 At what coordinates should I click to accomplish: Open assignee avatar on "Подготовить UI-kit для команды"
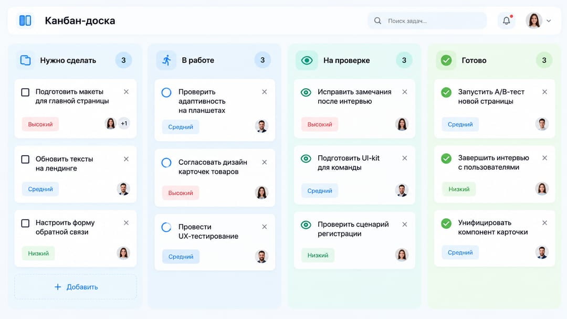[x=402, y=190]
